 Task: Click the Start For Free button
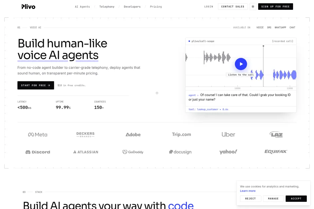point(36,86)
